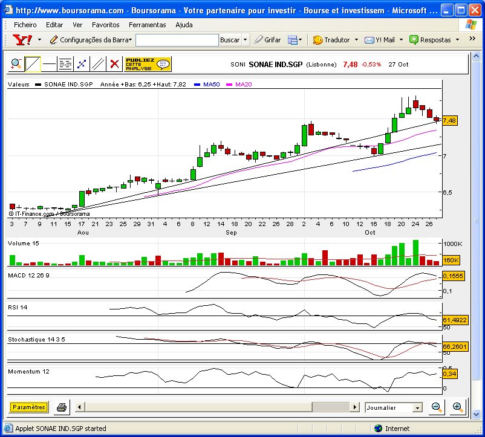Click the chart scrollbar left arrow
This screenshot has height=437, width=485.
coord(79,407)
